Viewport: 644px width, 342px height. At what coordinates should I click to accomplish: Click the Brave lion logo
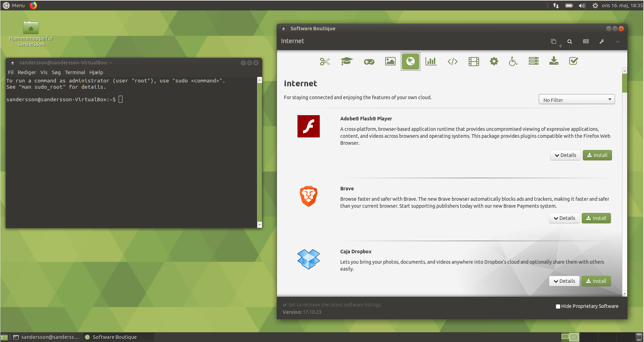point(309,196)
